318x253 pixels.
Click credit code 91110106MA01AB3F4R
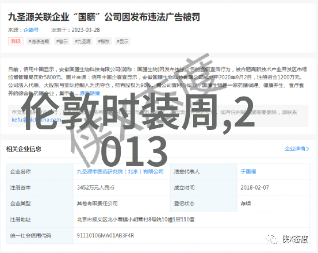[x=105, y=236]
